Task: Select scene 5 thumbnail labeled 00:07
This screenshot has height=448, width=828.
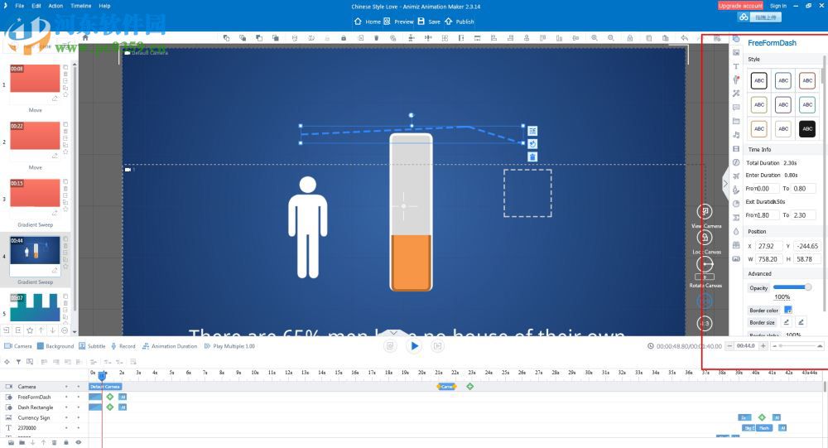Action: coord(35,307)
